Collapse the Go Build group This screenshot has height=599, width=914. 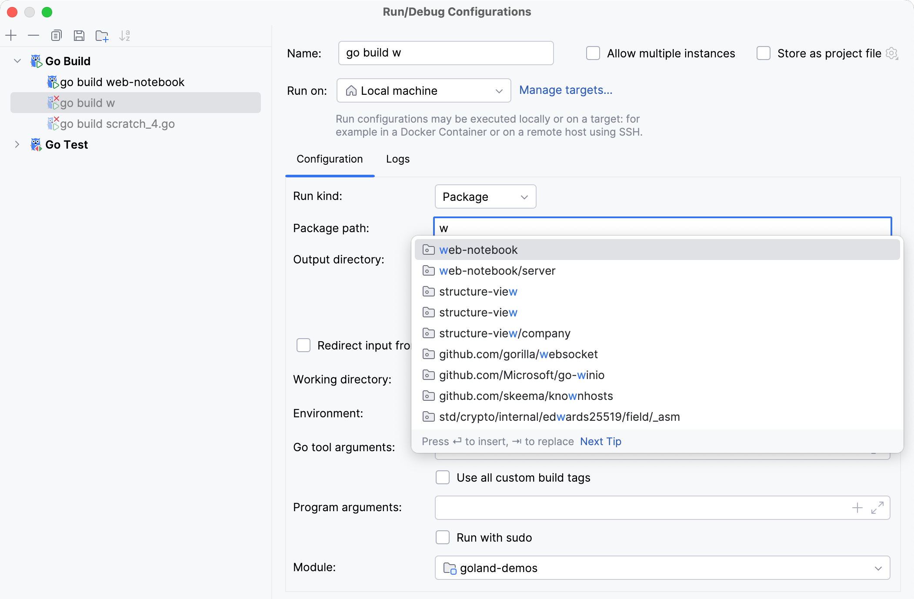click(x=17, y=61)
